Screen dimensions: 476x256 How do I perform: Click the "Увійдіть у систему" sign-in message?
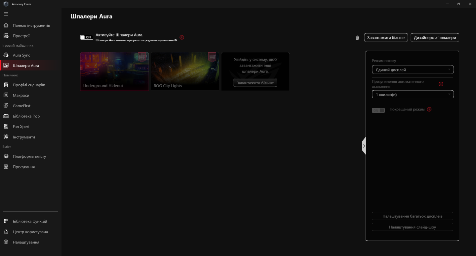pos(255,65)
